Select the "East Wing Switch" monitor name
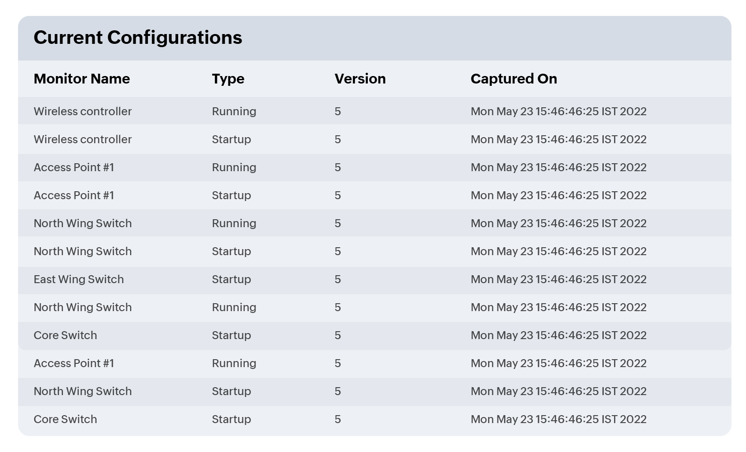This screenshot has width=746, height=452. pos(79,279)
